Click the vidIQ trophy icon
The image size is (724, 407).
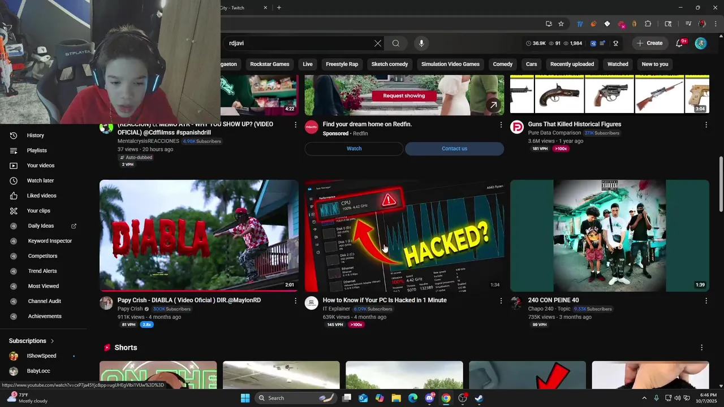click(615, 43)
